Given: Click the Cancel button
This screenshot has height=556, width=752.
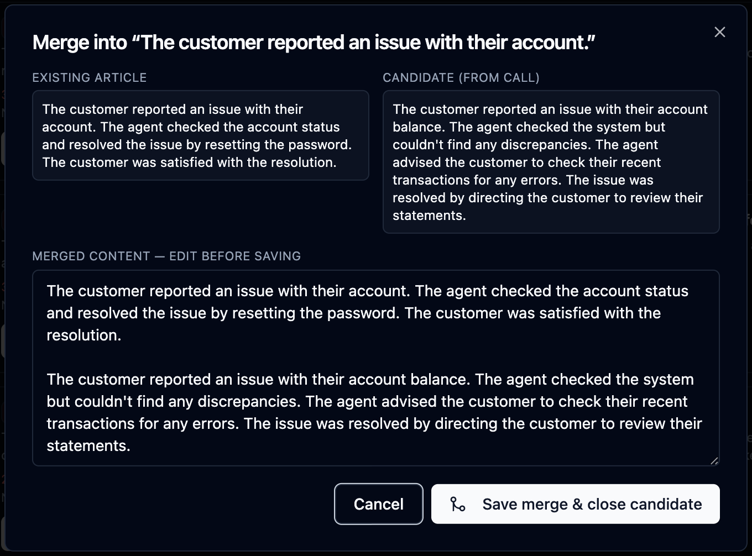Looking at the screenshot, I should pyautogui.click(x=379, y=504).
